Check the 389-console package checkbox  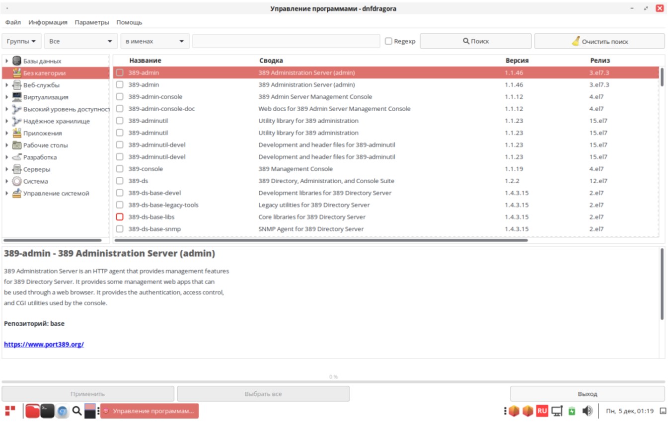(x=120, y=169)
